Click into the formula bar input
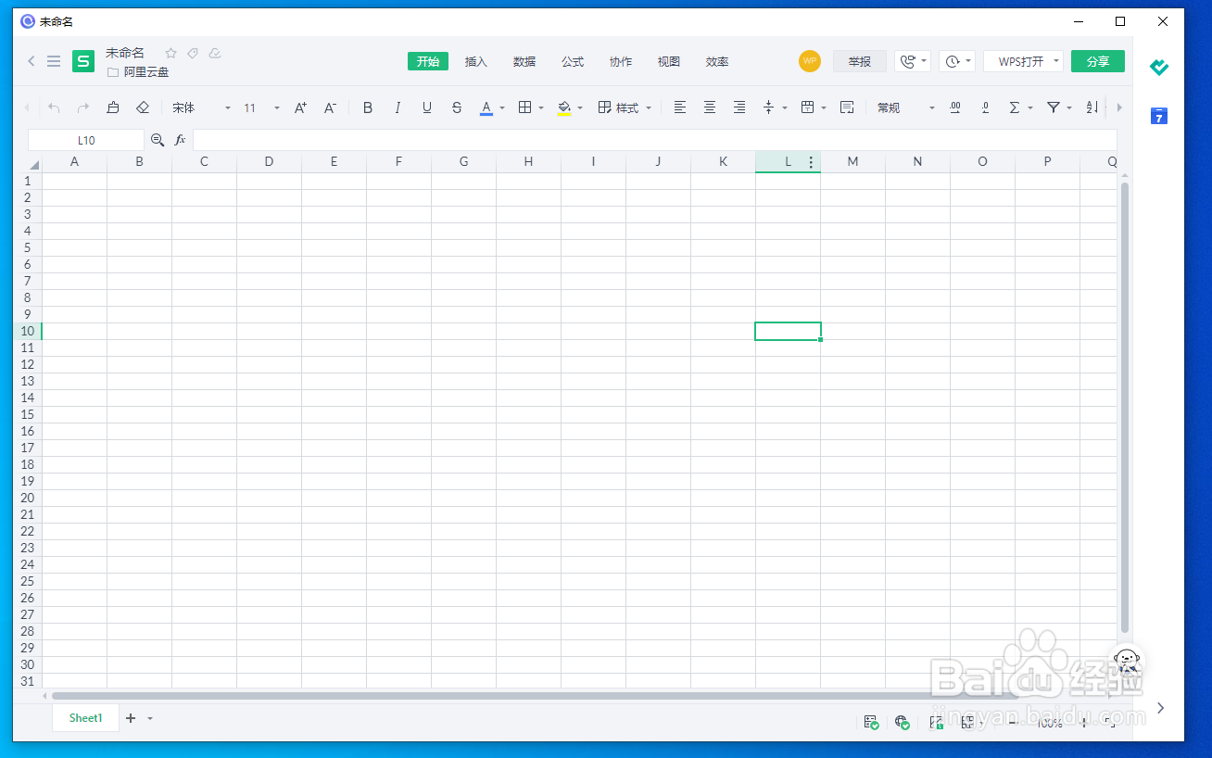Screen dimensions: 1212x758 654,140
